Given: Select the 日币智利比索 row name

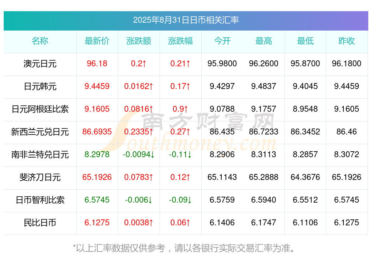Looking at the screenshot, I should (40, 200).
